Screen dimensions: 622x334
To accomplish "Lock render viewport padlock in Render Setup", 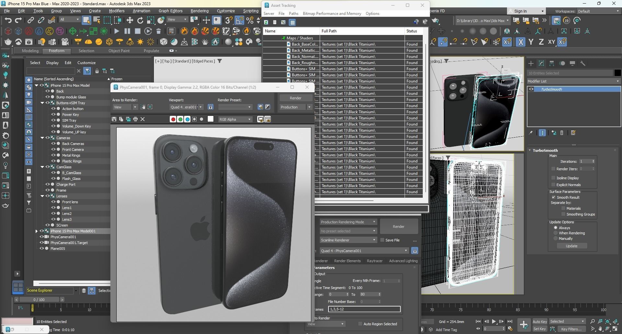I will tap(414, 251).
